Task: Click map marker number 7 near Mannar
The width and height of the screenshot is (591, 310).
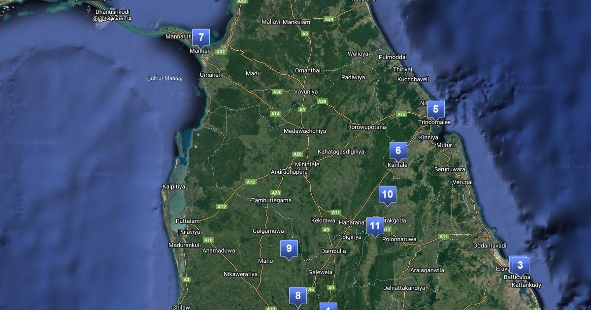Action: coord(201,37)
